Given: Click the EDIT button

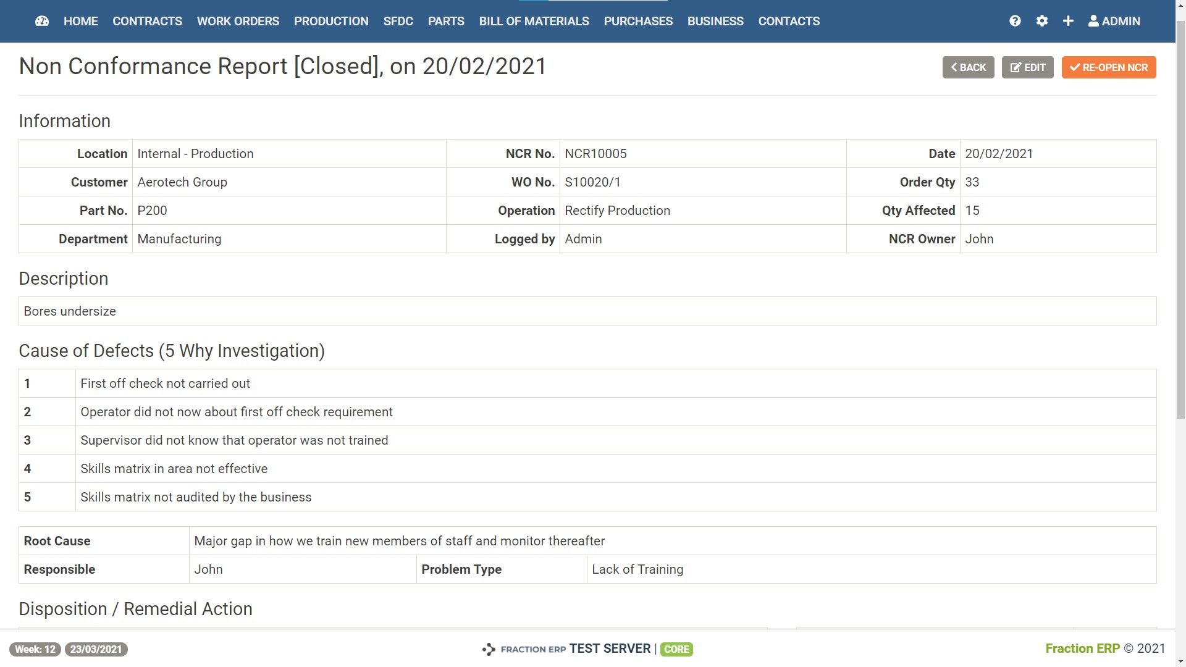Looking at the screenshot, I should (1027, 67).
